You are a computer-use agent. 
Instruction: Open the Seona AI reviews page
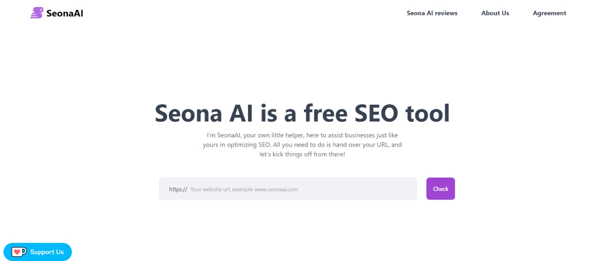(432, 13)
